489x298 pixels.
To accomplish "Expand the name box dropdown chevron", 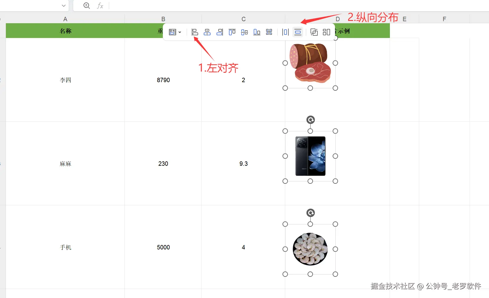I will point(64,6).
